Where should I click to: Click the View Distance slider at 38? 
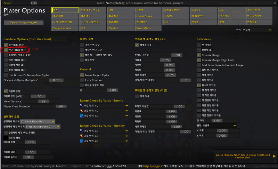(x=41, y=102)
